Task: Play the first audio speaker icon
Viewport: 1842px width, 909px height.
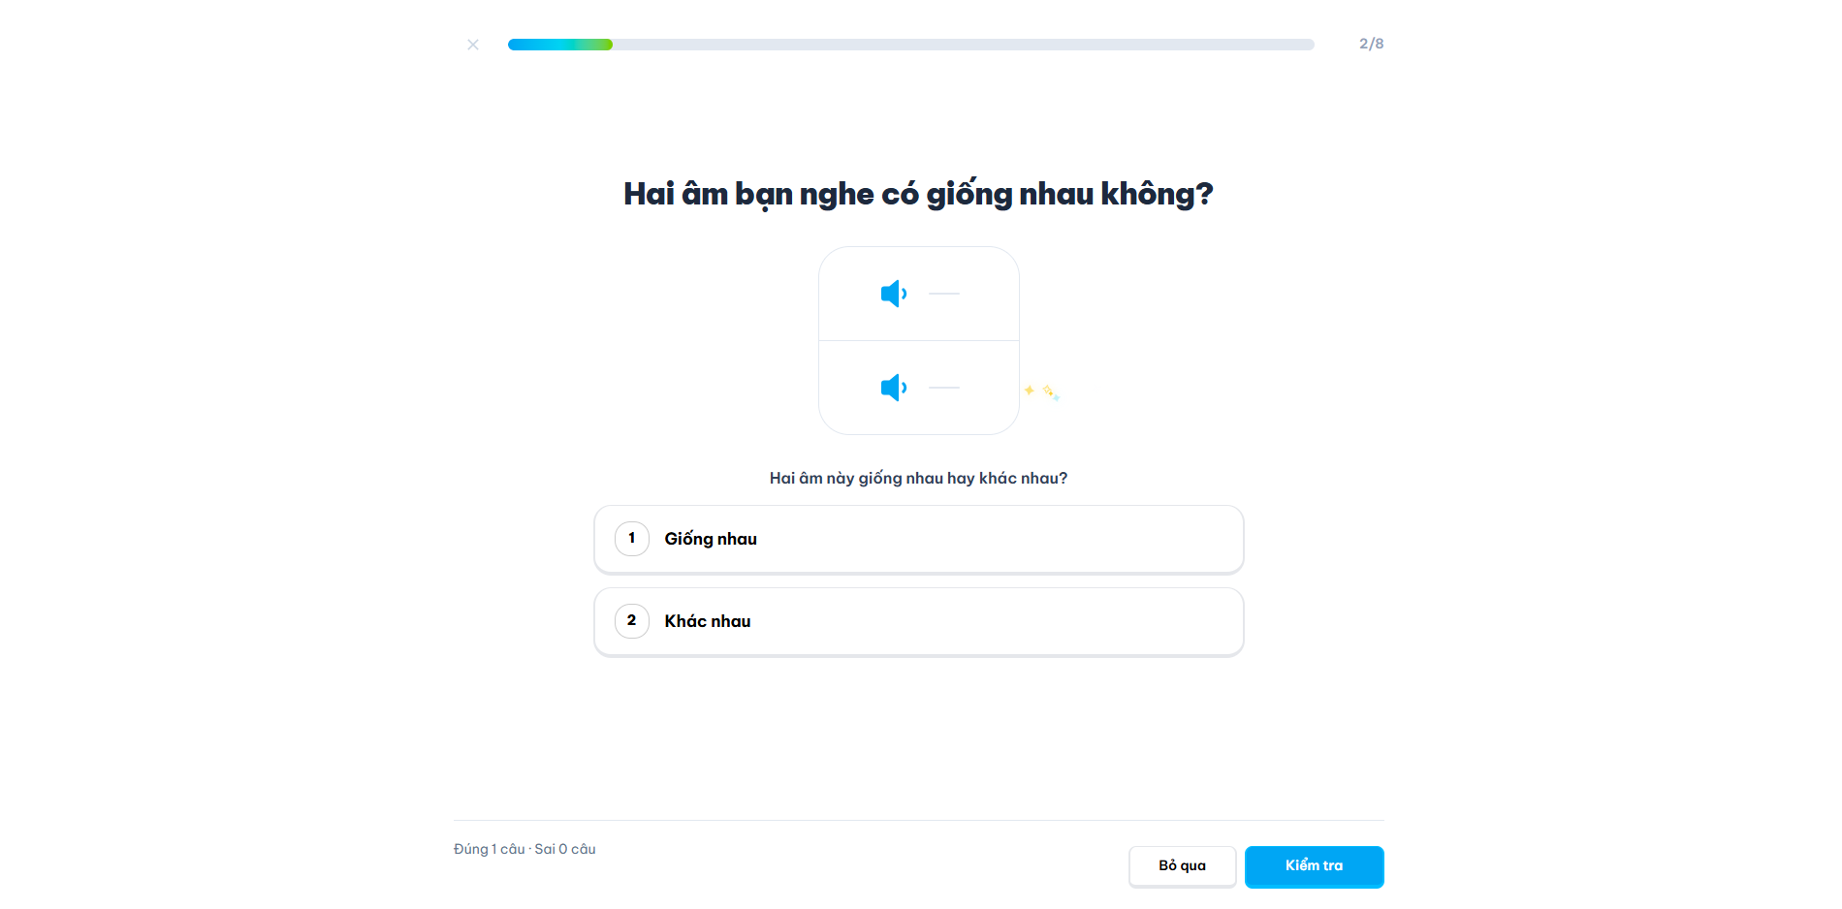Action: tap(893, 294)
